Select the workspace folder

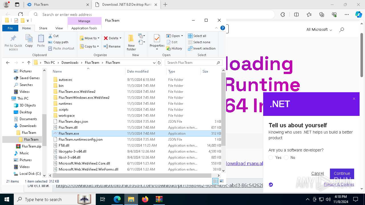(x=137, y=116)
